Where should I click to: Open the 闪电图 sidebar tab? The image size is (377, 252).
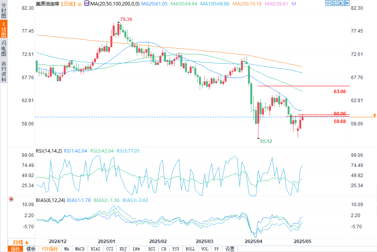3,48
